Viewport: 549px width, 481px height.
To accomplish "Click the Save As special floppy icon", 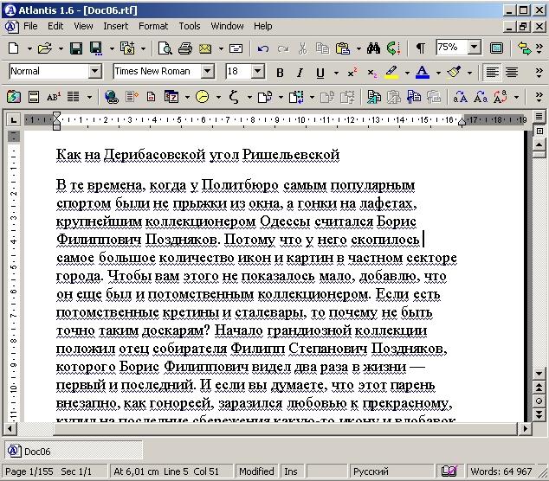I will point(96,48).
